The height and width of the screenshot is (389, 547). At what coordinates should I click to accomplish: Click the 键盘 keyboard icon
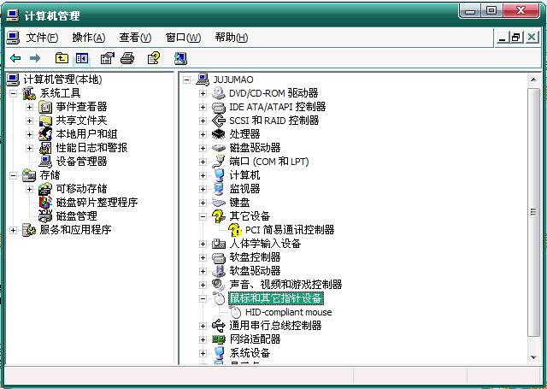219,203
